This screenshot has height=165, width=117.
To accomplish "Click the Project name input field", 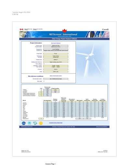I will 56,46.
